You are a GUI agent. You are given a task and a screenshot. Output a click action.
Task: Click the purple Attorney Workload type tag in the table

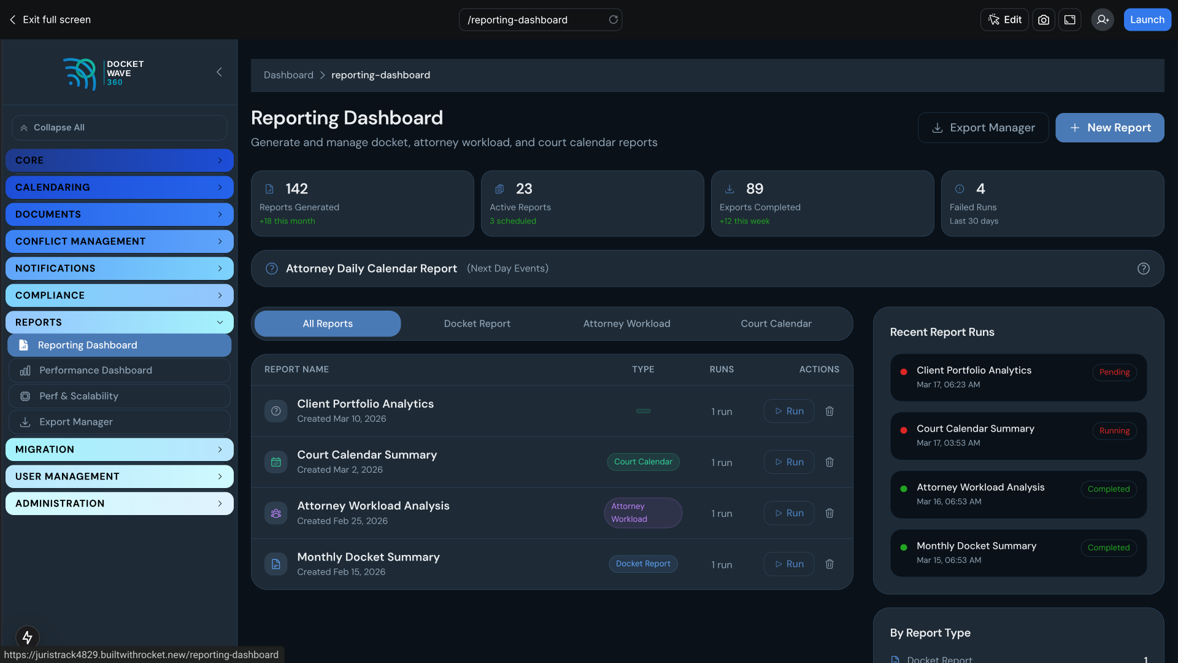[x=643, y=513]
